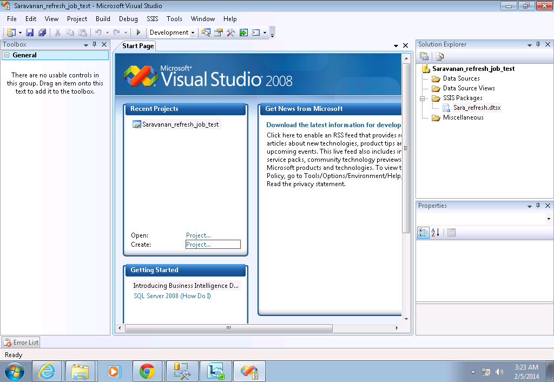Select Sara_refresh.dtsx in Solution Explorer
Screen dimensions: 554x382
point(478,108)
